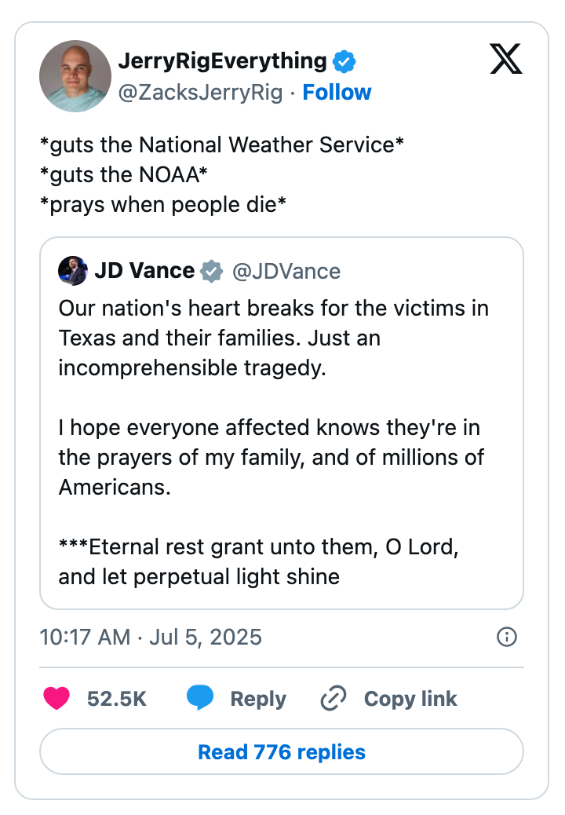Open tweet info via the circled-i icon
This screenshot has width=565, height=815.
tap(507, 638)
